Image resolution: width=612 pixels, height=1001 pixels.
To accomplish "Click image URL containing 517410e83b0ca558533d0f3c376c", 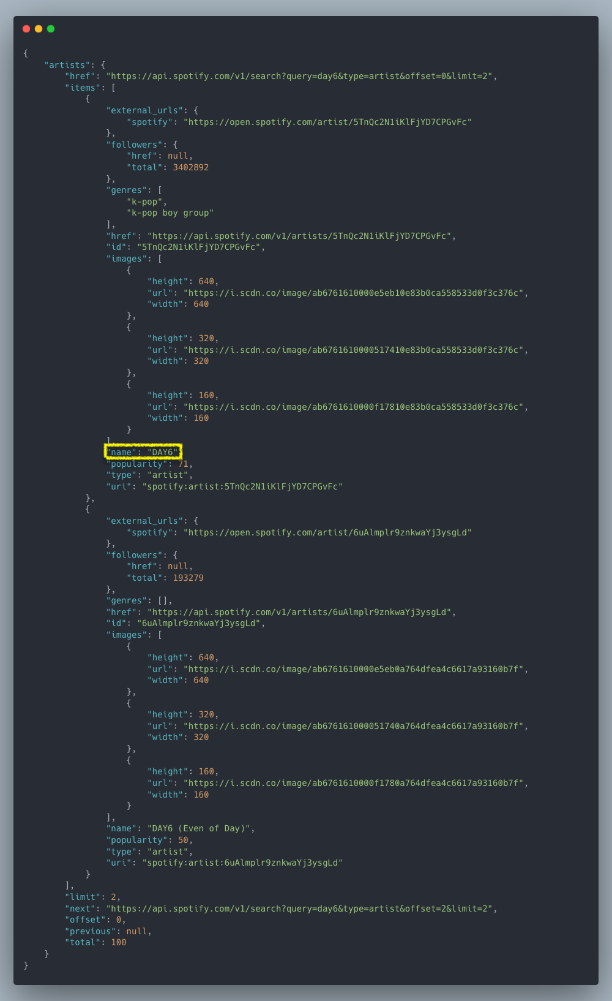I will 354,350.
